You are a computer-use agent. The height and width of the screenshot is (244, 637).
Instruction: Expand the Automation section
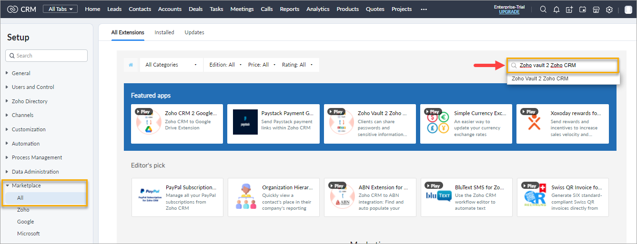[x=26, y=144]
